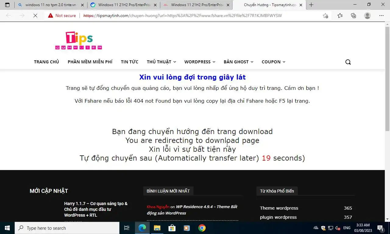The width and height of the screenshot is (390, 234).
Task: Click the Tips Computer logo
Action: [x=79, y=41]
